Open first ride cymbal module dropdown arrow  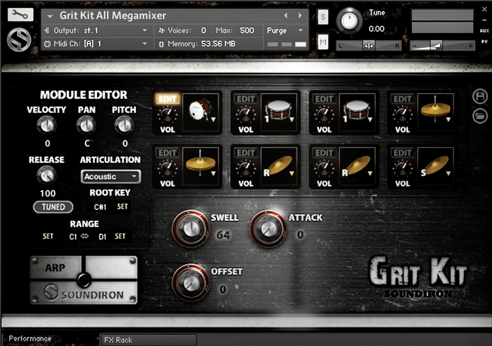click(x=292, y=173)
